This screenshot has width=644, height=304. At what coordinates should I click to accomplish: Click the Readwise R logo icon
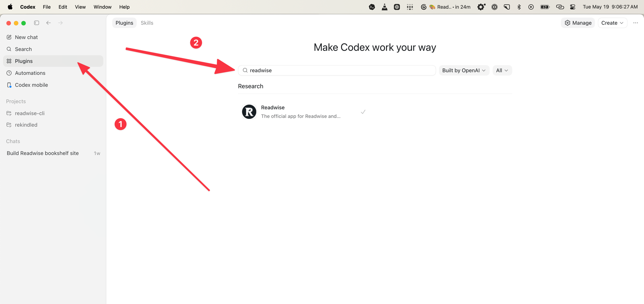coord(249,112)
